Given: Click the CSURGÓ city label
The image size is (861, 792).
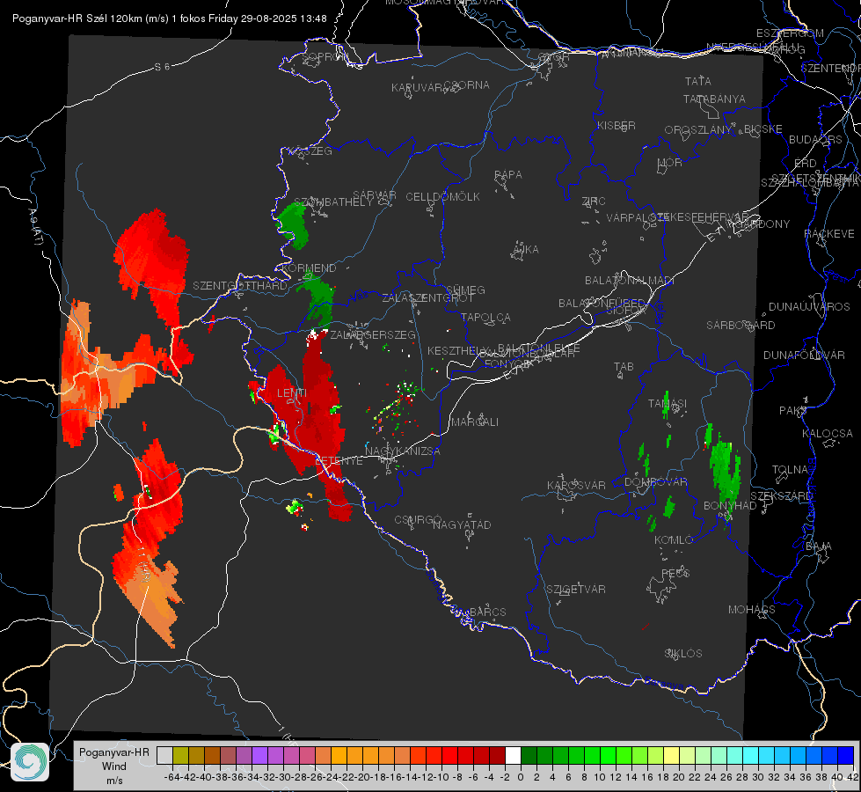Looking at the screenshot, I should [419, 520].
